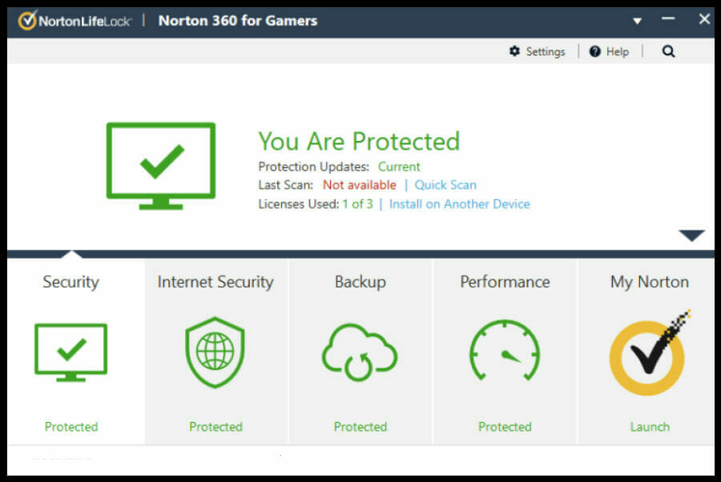This screenshot has height=482, width=721.
Task: Click the Settings text label
Action: (546, 51)
